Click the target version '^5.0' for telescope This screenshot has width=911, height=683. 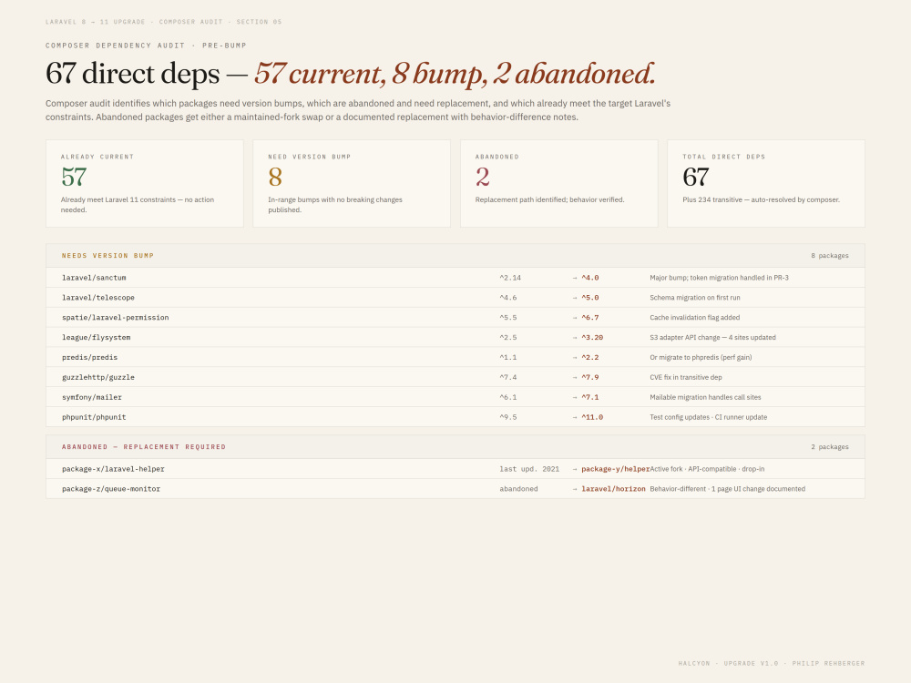tap(590, 298)
